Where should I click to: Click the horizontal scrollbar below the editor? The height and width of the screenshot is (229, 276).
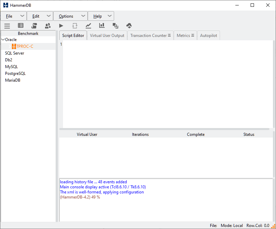pos(164,129)
